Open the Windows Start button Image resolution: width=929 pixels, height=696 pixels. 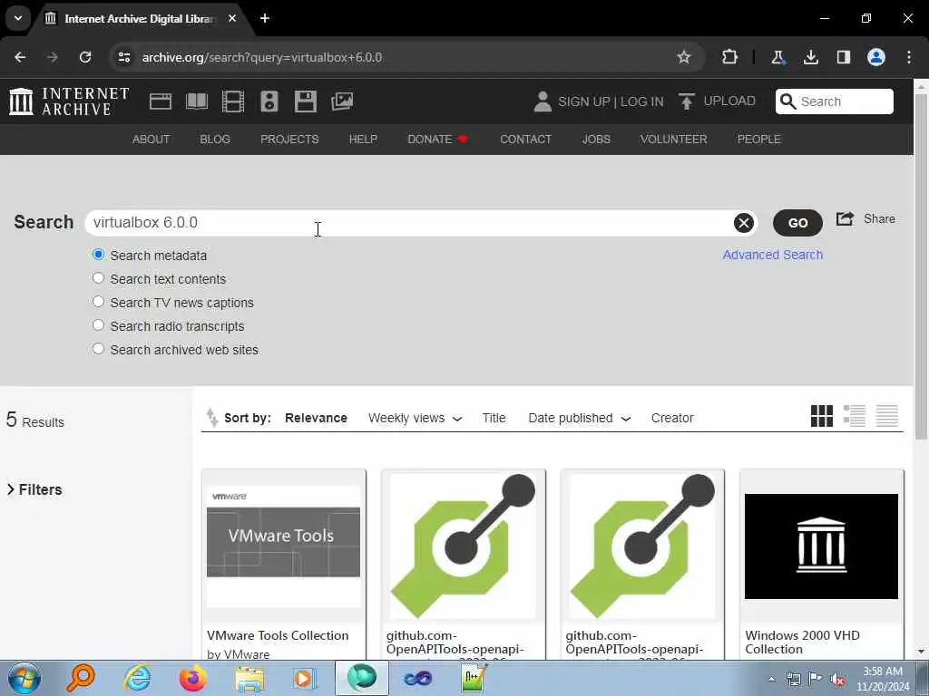point(24,678)
